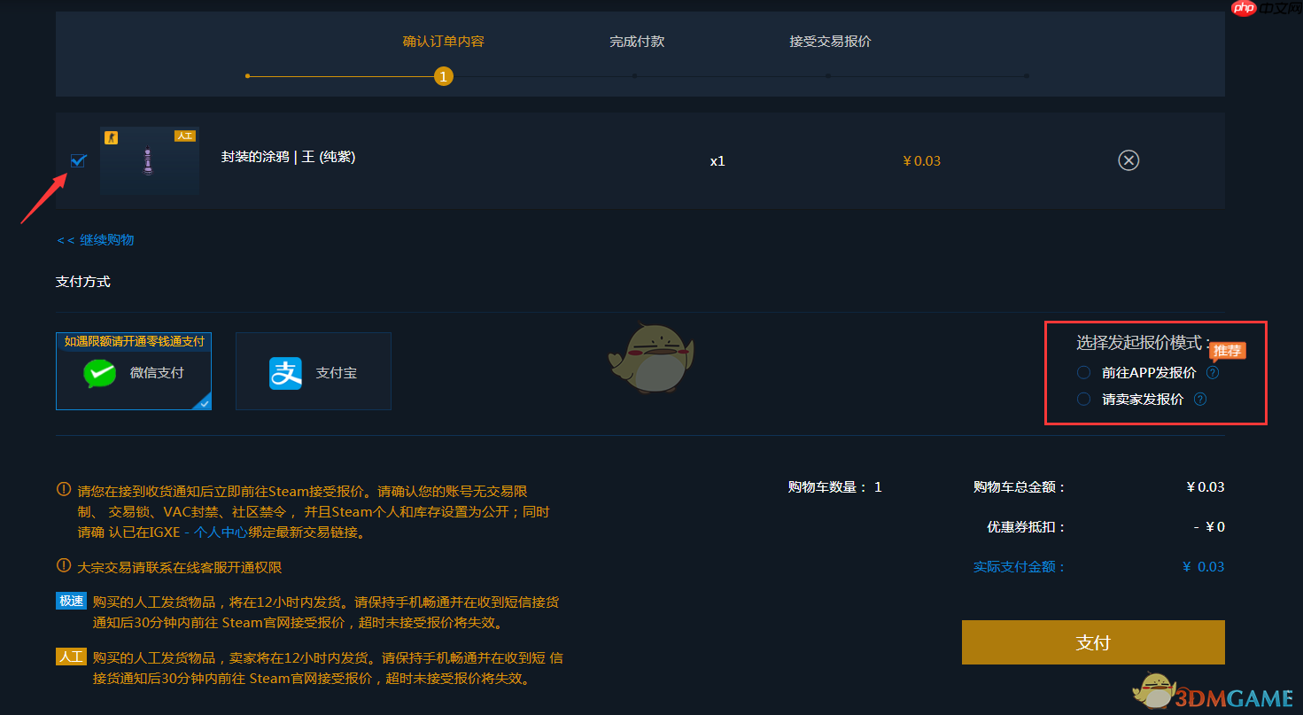
Task: Click the 支付 payment button
Action: pos(1092,641)
